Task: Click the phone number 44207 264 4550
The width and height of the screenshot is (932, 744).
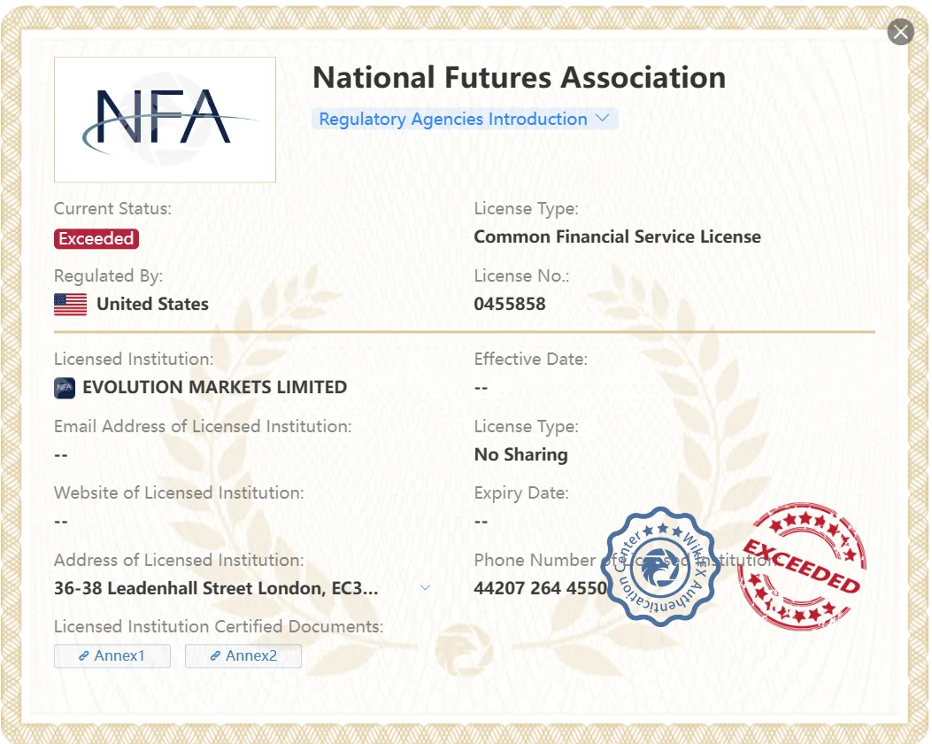Action: pos(540,588)
